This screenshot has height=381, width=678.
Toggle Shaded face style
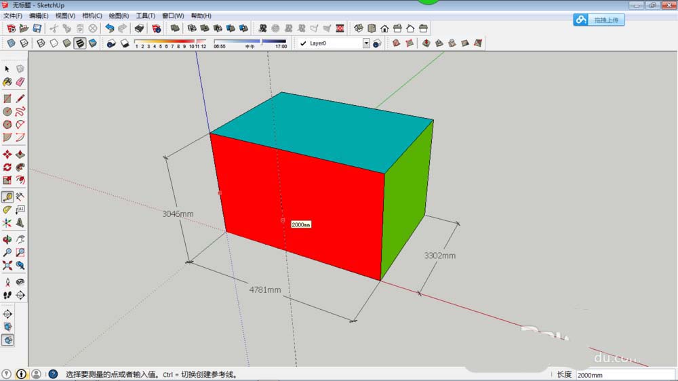point(67,43)
